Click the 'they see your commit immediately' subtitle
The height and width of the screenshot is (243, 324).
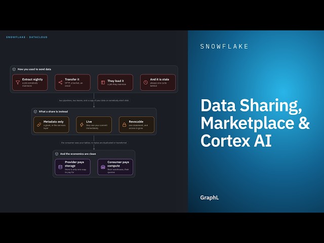97,127
